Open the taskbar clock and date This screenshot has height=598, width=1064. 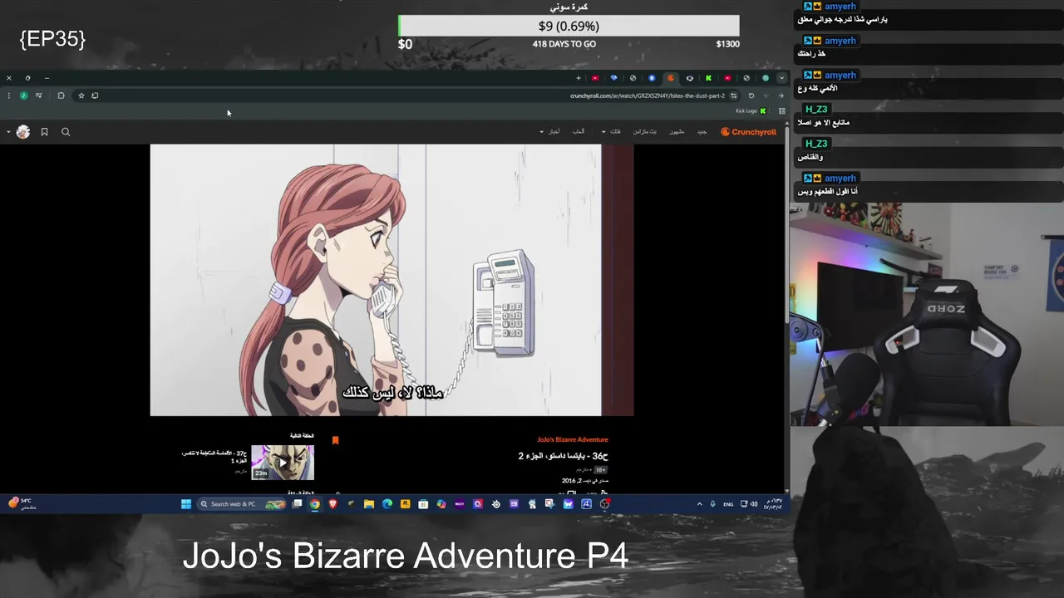coord(773,504)
